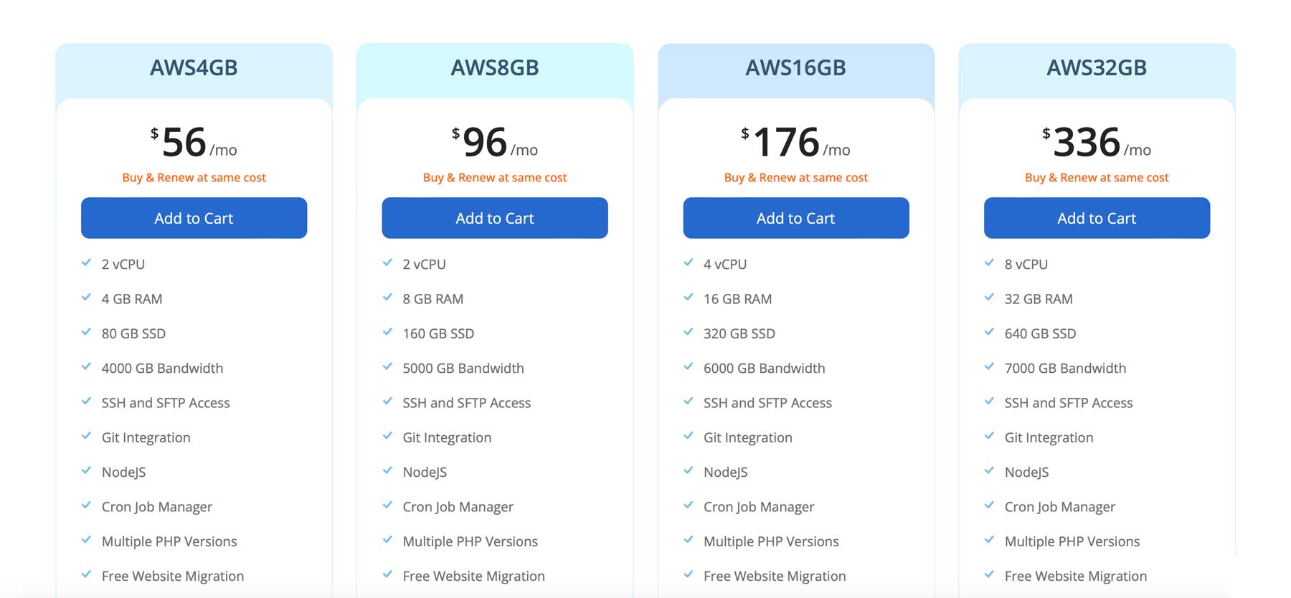This screenshot has height=598, width=1291.
Task: Select the checkmark beside 4000 GB Bandwidth
Action: [85, 368]
